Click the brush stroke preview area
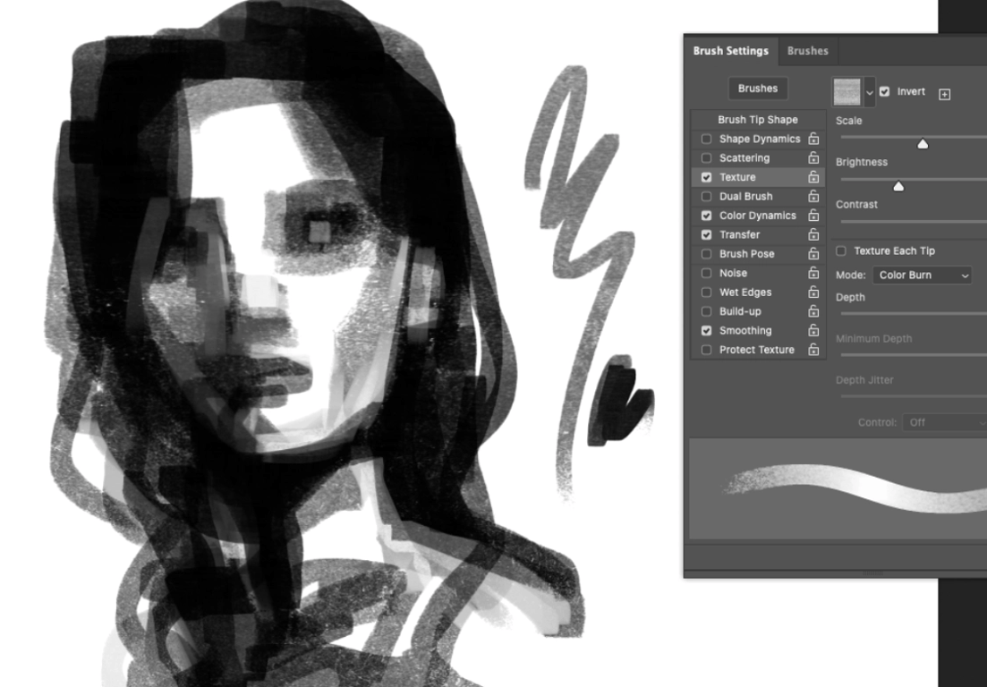 838,488
